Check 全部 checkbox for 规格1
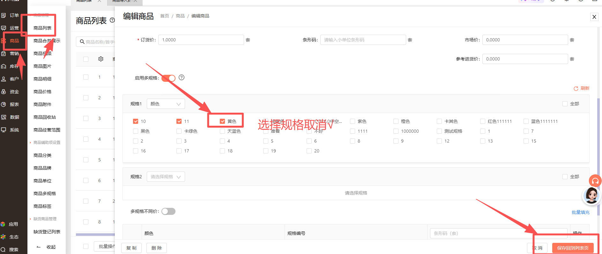The height and width of the screenshot is (254, 602). (x=565, y=104)
